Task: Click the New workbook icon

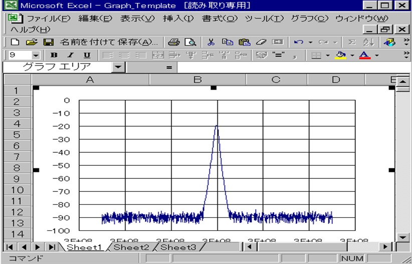Action: pos(15,42)
